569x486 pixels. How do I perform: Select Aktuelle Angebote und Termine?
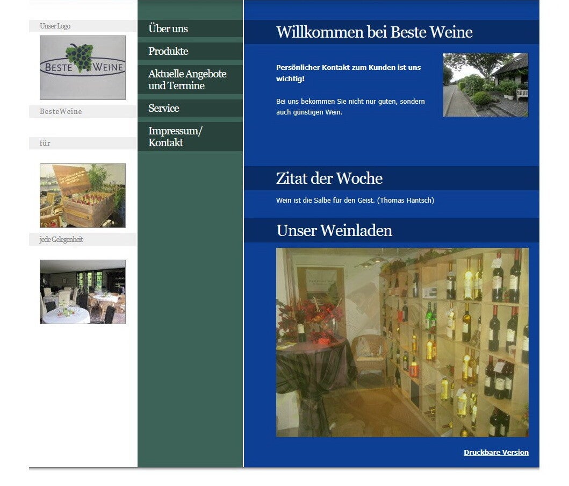click(187, 80)
